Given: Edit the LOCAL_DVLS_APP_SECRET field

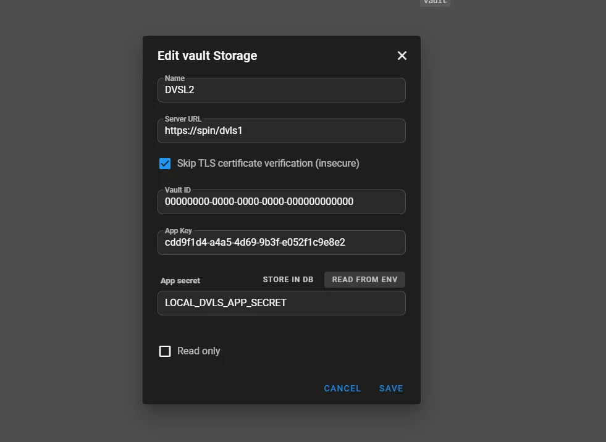Looking at the screenshot, I should click(x=281, y=303).
